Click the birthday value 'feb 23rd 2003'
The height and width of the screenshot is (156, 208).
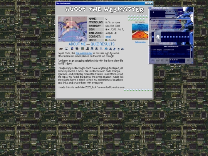(x=112, y=26)
